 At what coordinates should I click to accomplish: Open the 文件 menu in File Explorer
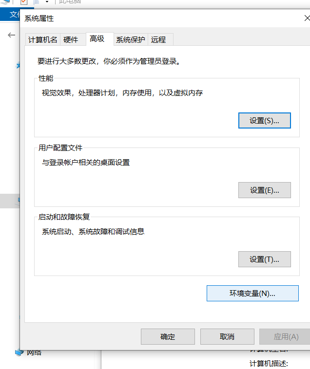click(15, 14)
